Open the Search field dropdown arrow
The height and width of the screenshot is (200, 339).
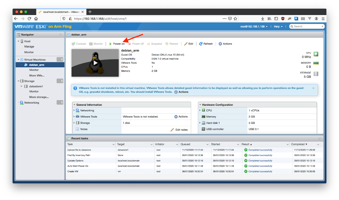coord(322,26)
